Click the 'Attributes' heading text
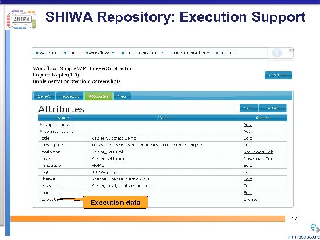Image resolution: width=320 pixels, height=240 pixels. (61, 109)
